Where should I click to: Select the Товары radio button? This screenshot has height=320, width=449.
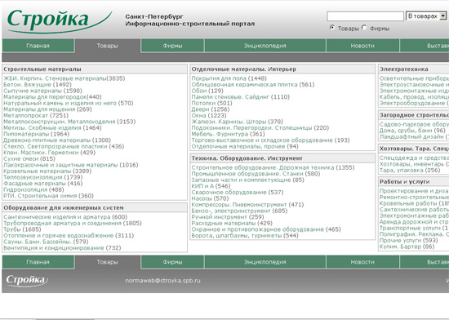click(332, 28)
